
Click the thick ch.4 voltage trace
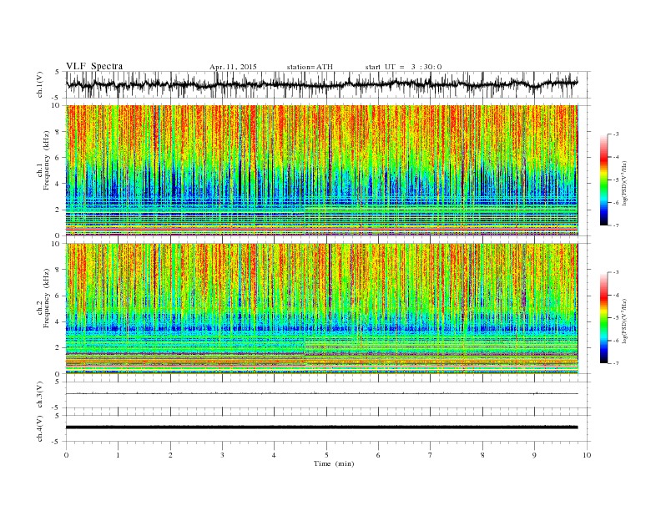322,428
